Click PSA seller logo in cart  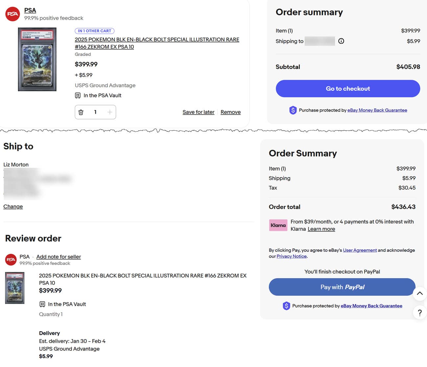[x=13, y=14]
